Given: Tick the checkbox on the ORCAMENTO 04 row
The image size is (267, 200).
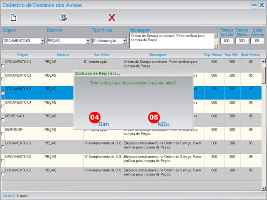Looking at the screenshot, I should pyautogui.click(x=3, y=107).
